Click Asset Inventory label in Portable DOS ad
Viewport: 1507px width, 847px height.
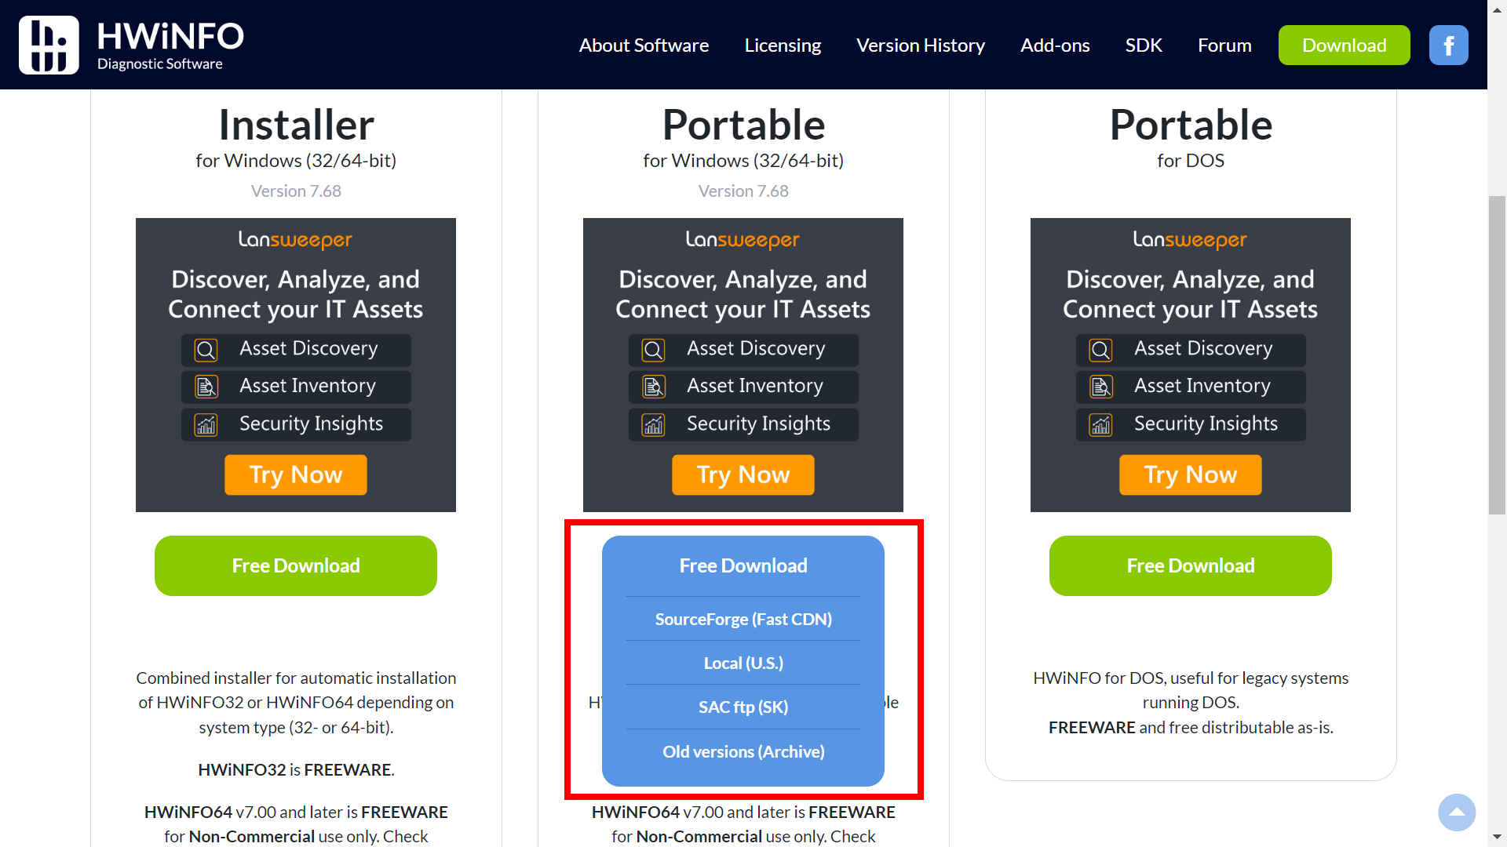click(1202, 386)
